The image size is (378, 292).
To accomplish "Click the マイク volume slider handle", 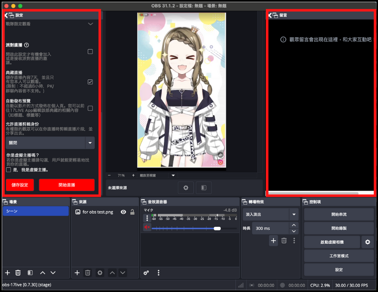I will coord(216,228).
